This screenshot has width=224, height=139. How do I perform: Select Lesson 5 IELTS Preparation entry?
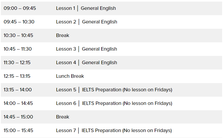(114, 90)
